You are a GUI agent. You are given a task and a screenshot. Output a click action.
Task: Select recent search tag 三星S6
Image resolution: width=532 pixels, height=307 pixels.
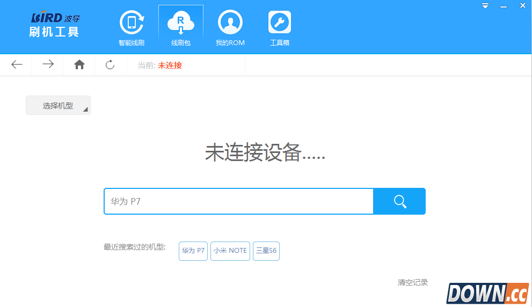266,251
